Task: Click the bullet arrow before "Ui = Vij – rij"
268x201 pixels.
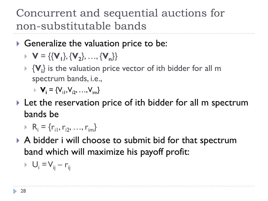Action: (26, 165)
